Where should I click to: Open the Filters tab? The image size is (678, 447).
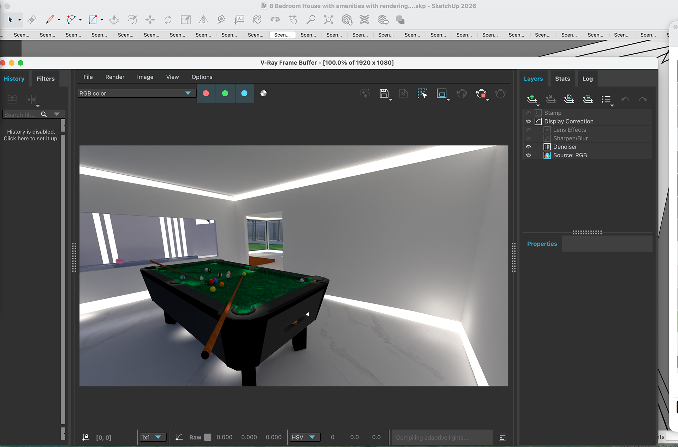(46, 79)
